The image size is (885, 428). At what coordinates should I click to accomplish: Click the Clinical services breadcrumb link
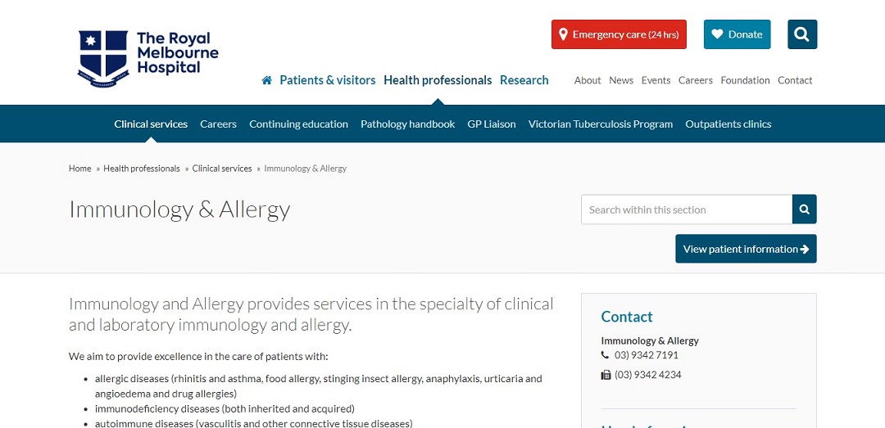(x=222, y=169)
